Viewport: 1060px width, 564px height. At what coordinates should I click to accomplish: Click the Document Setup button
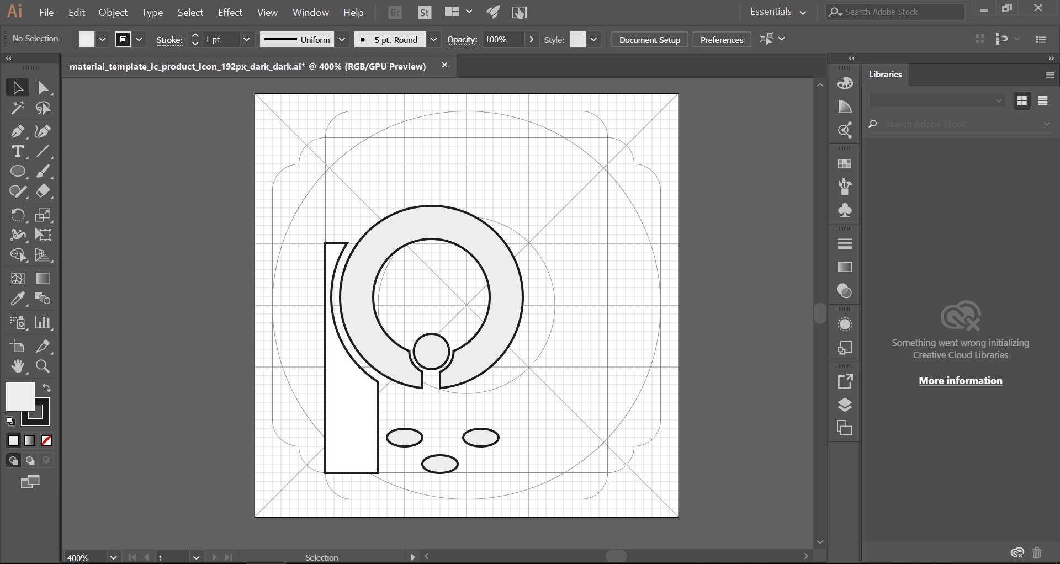[649, 40]
